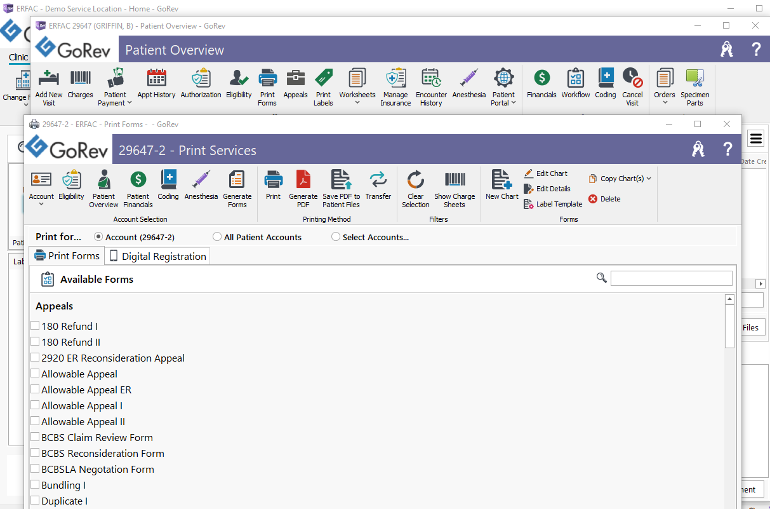Open Specimen Parts in Patient Overview
This screenshot has height=509, width=770.
pos(695,87)
